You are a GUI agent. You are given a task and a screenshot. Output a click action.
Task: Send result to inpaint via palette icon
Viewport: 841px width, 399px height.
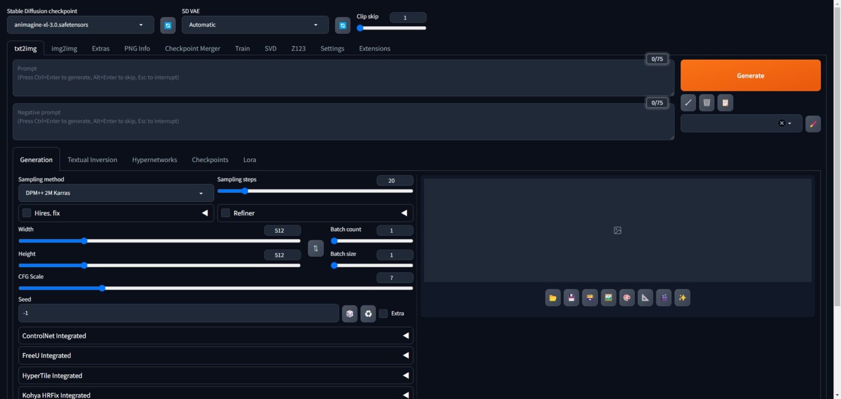tap(627, 297)
